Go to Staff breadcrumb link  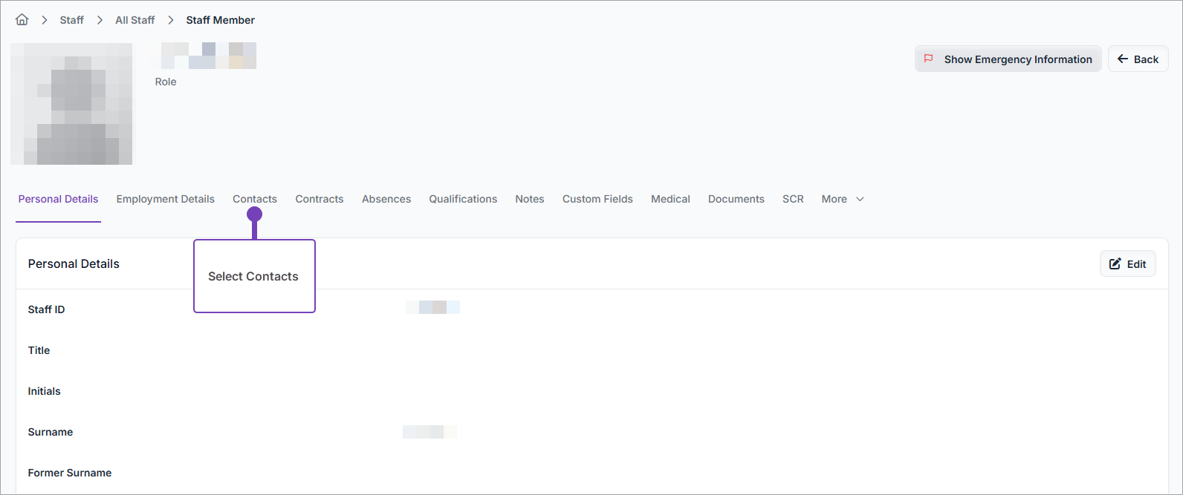(x=71, y=20)
